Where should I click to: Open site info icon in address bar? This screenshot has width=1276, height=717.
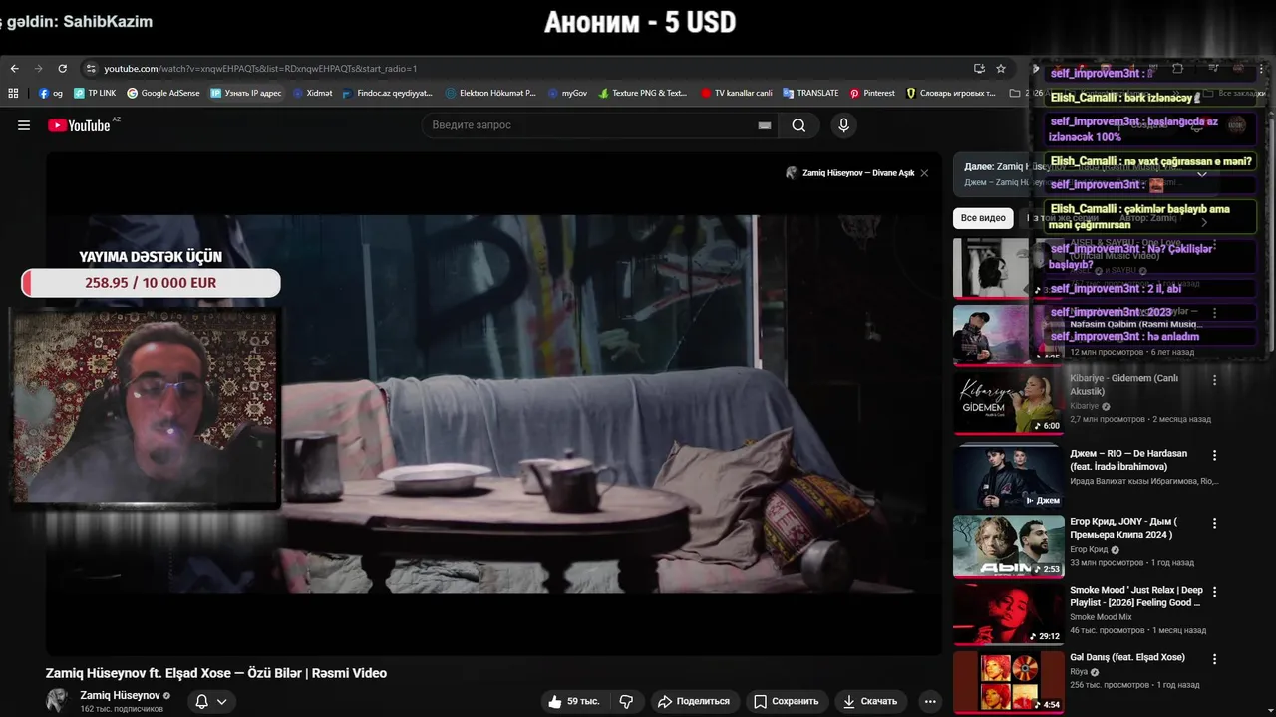click(91, 69)
